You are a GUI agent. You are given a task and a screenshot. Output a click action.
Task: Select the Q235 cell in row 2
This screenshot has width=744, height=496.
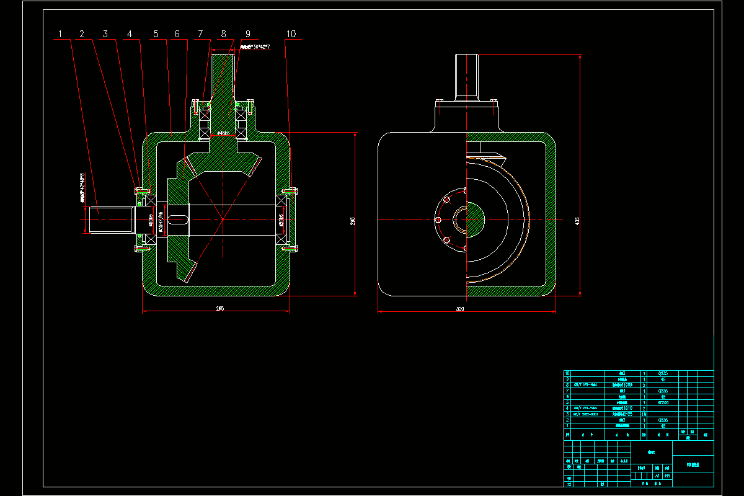tap(663, 420)
